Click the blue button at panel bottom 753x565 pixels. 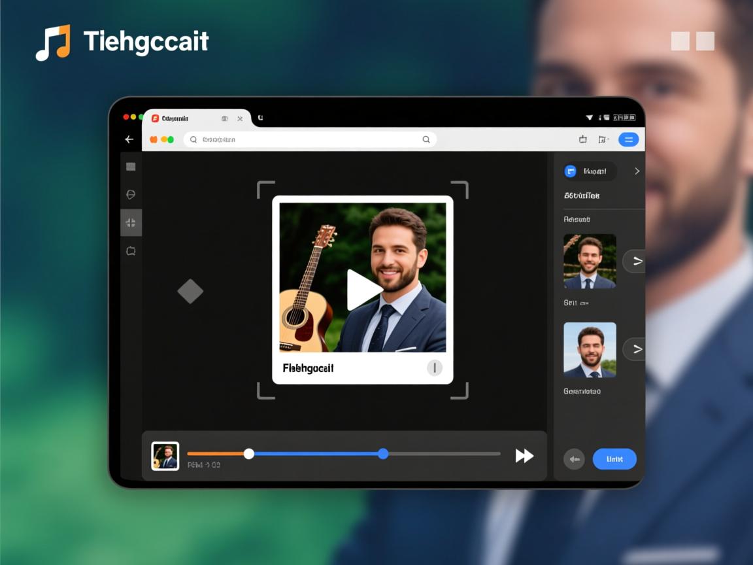pos(614,459)
